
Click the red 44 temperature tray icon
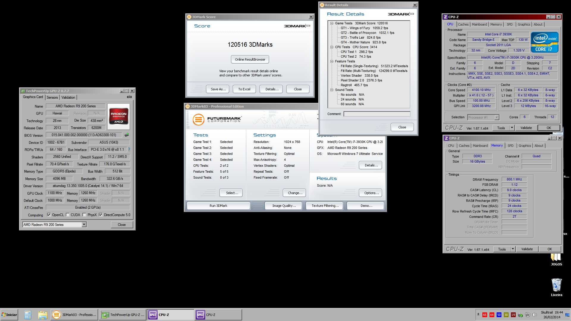pos(492,315)
